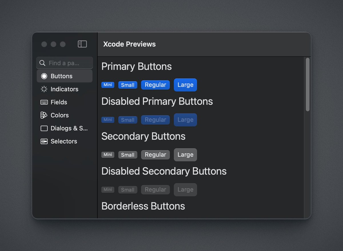The image size is (343, 251).
Task: Click the primary blue Regular button
Action: [x=155, y=85]
